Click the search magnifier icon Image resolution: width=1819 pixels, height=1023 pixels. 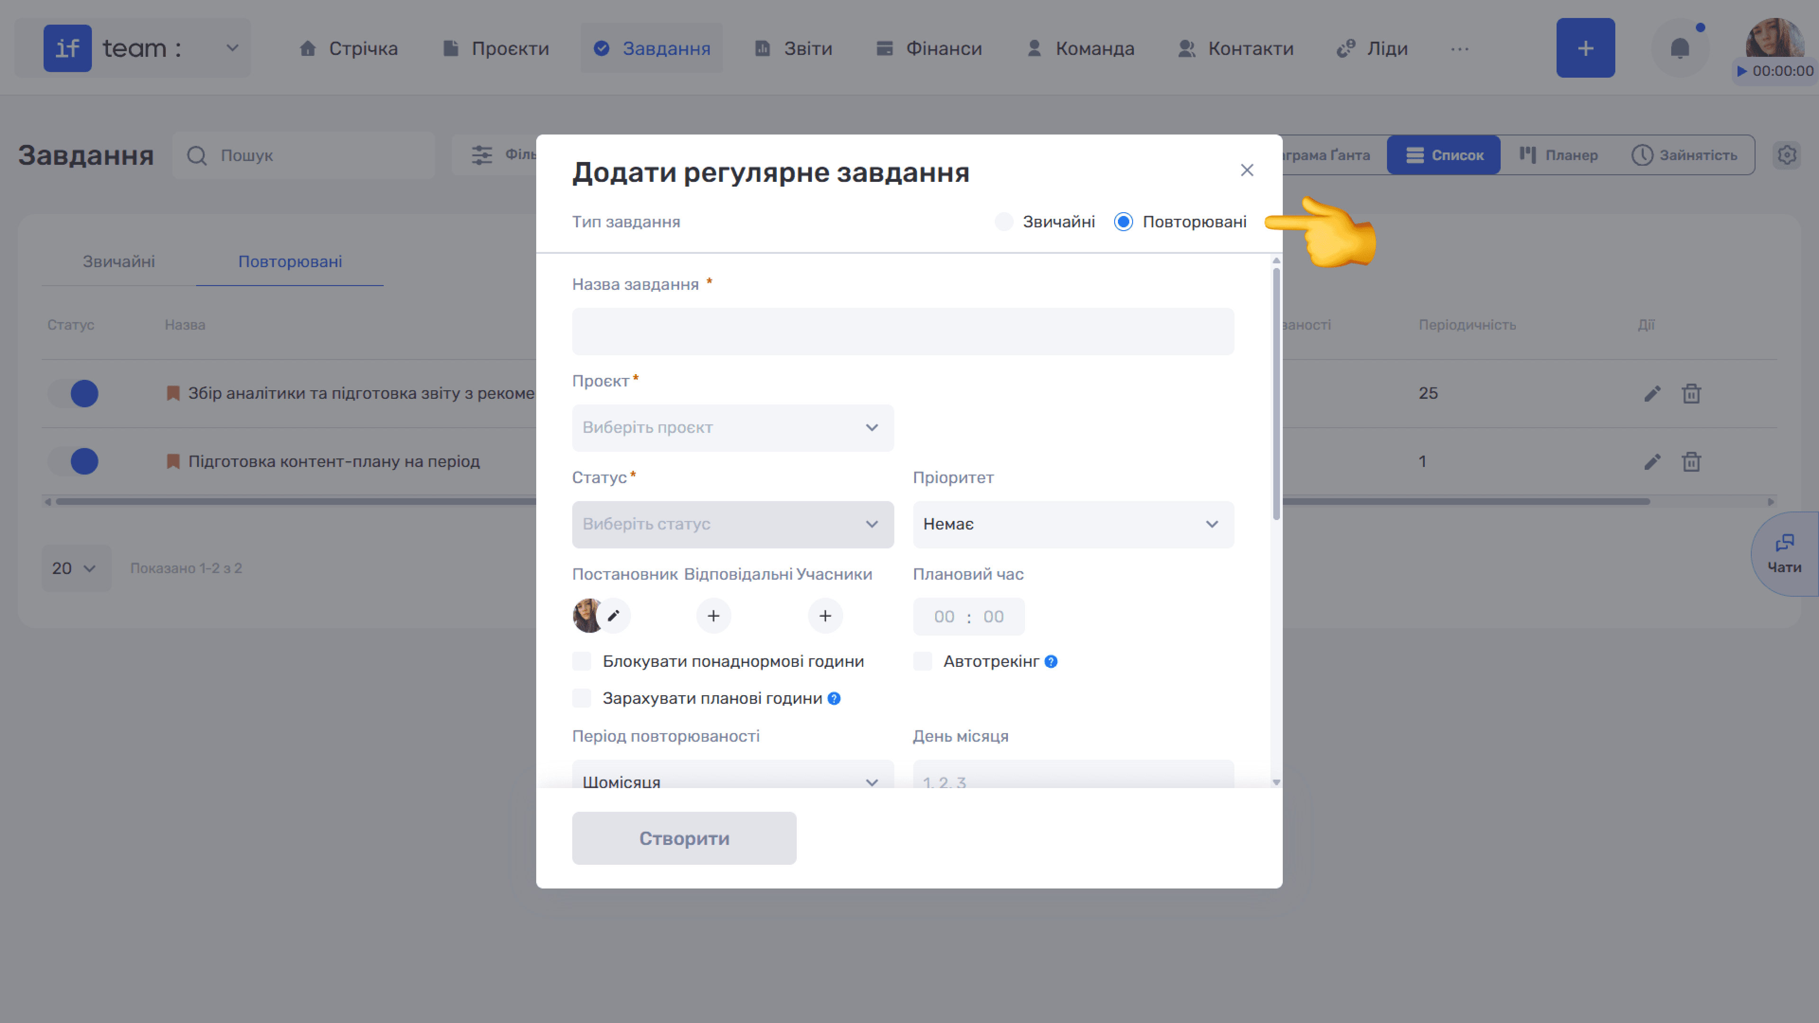coord(197,155)
